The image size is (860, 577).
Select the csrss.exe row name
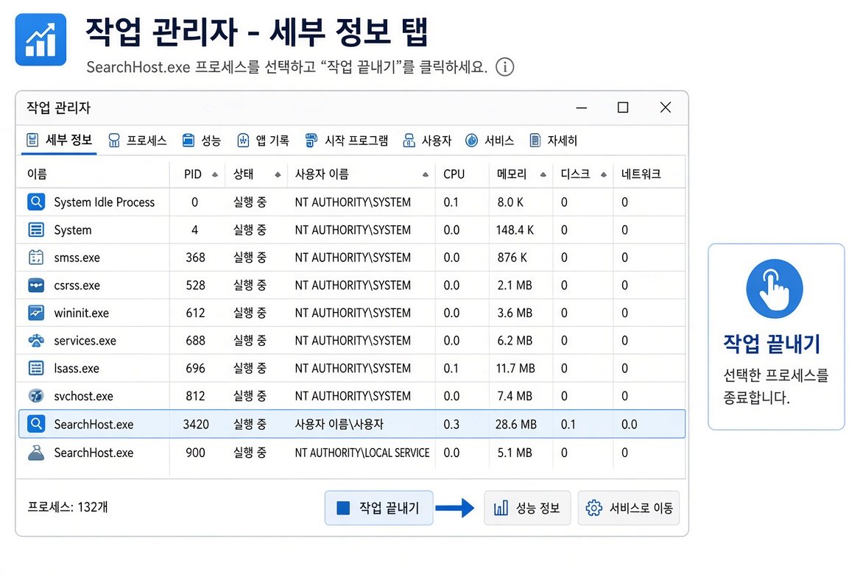(77, 286)
